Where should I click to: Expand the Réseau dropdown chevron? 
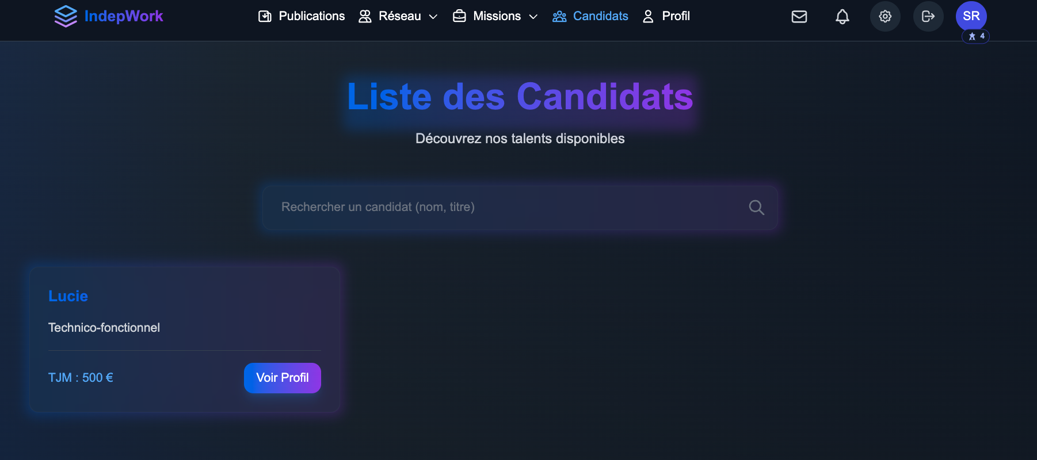point(433,17)
